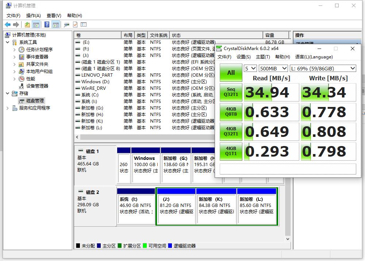Click the settings list toolbar icon
This screenshot has height=261, width=365.
click(84, 24)
